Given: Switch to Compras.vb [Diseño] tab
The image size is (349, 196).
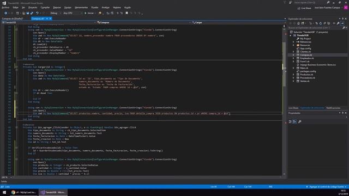Looking at the screenshot, I should 12,19.
